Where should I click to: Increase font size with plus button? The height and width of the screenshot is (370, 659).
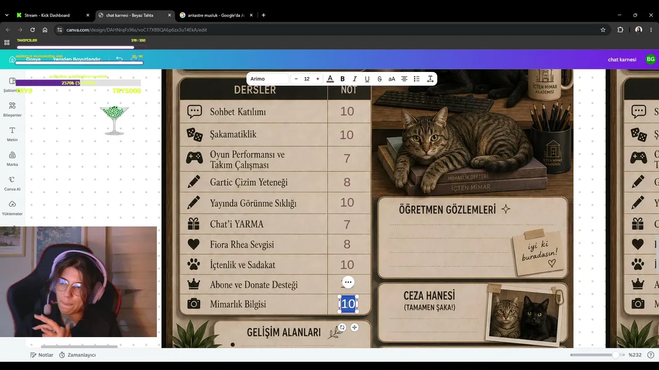[318, 79]
